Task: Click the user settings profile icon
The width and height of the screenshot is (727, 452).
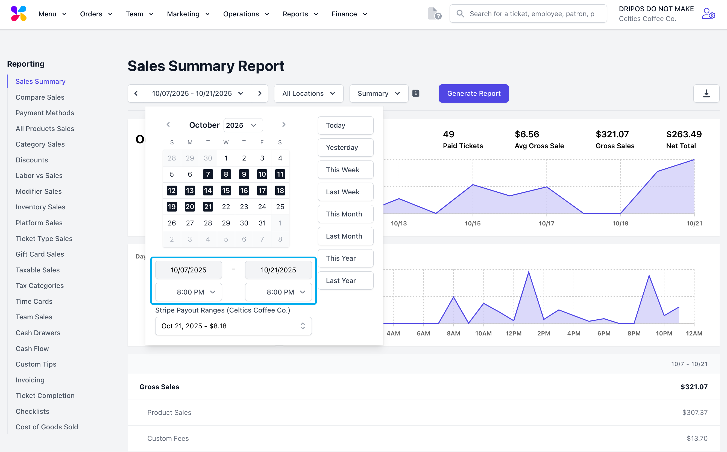Action: [708, 14]
